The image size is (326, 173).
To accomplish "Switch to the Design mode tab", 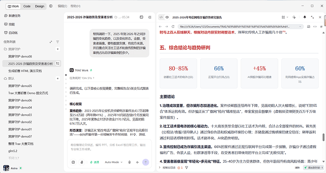I will pyautogui.click(x=40, y=6).
